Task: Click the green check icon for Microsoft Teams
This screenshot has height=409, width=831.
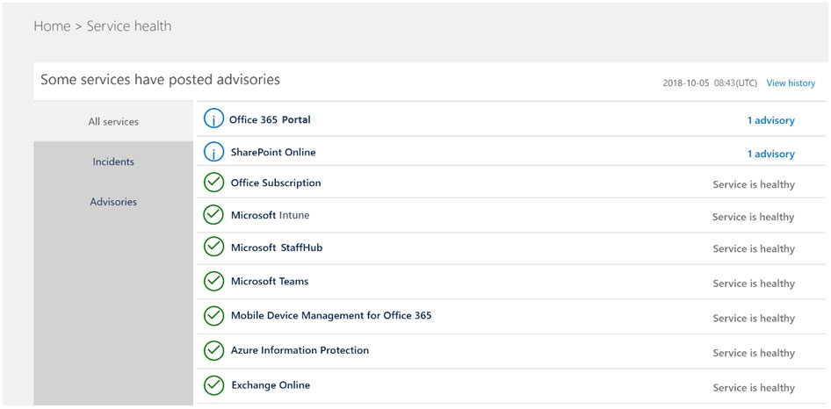Action: 213,282
